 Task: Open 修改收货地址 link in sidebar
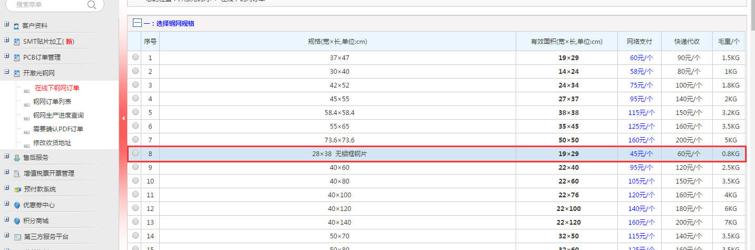52,143
